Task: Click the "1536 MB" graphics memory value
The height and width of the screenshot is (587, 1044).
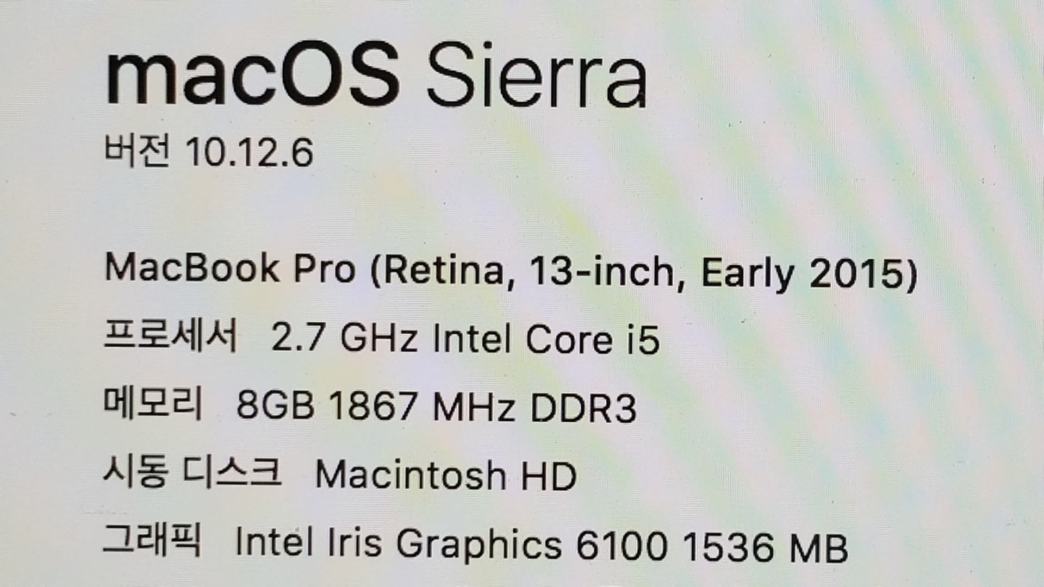Action: click(x=765, y=547)
